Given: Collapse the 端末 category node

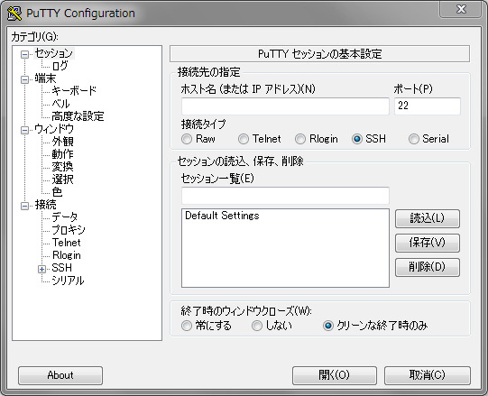Looking at the screenshot, I should pyautogui.click(x=24, y=79).
